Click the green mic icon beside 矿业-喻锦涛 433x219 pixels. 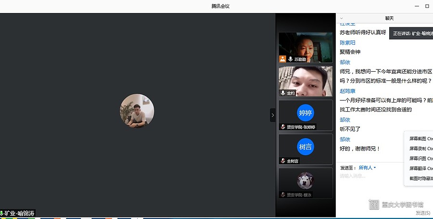click(x=1, y=213)
